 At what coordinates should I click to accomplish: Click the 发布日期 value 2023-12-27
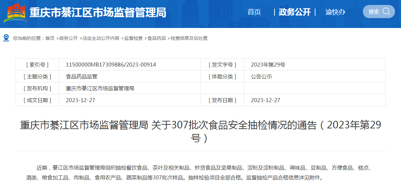(x=265, y=100)
